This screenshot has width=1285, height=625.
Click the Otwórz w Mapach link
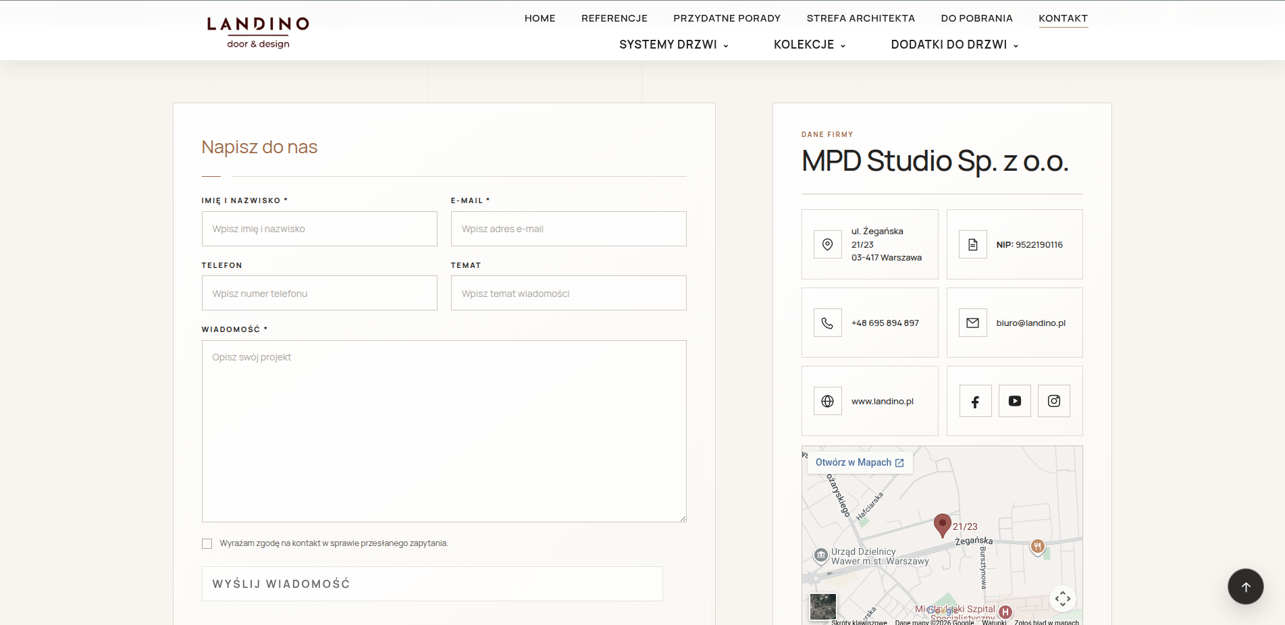[x=860, y=462]
